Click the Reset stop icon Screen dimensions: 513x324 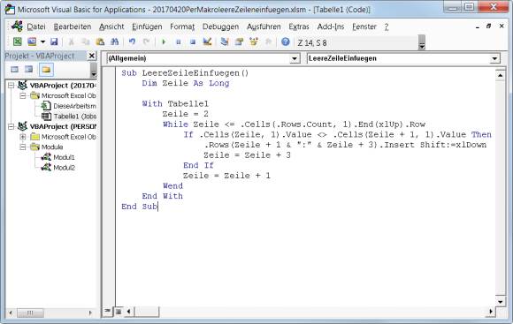point(193,41)
